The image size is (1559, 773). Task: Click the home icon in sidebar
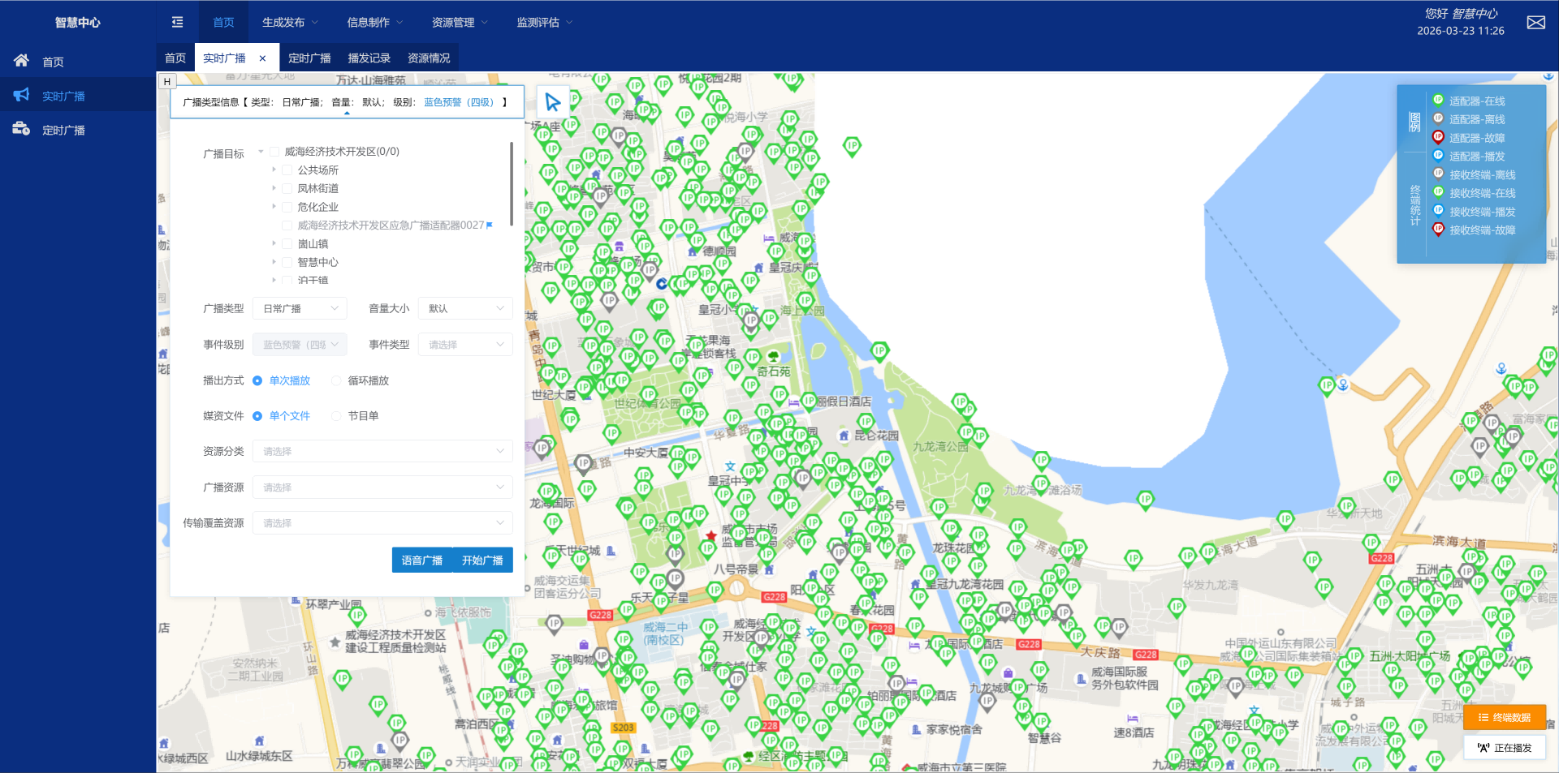pos(21,61)
